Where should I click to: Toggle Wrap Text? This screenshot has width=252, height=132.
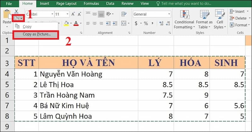(123, 14)
